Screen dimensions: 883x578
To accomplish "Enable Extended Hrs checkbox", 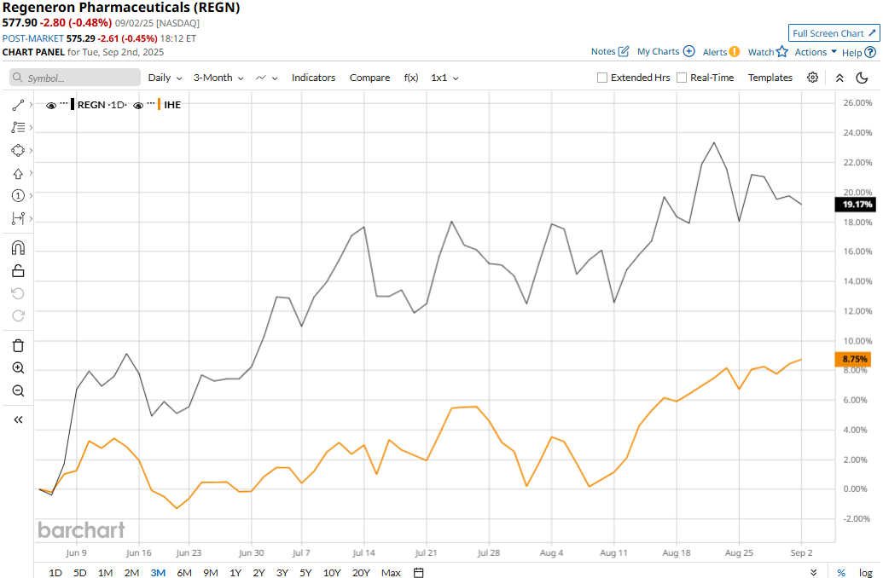I will (602, 78).
